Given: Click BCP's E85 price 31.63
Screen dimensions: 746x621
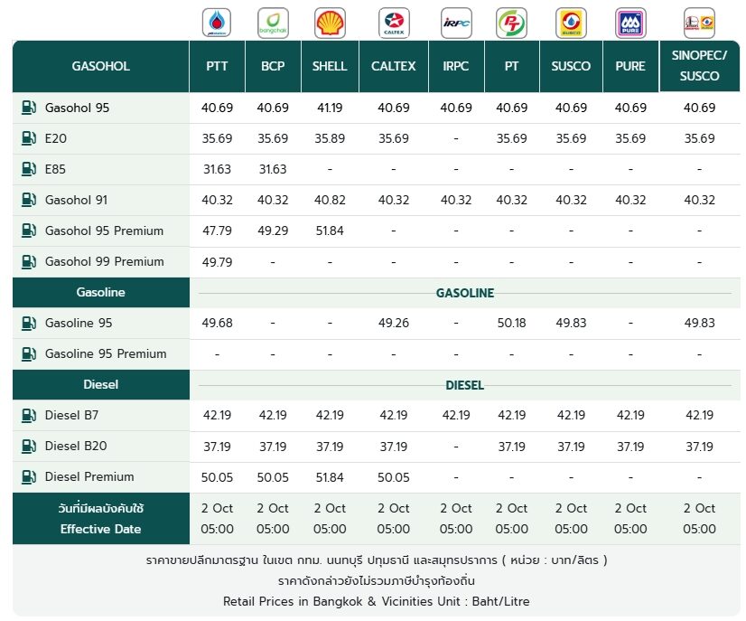Looking at the screenshot, I should (273, 169).
